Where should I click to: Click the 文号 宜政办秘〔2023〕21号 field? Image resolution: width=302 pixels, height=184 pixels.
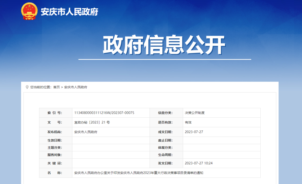[92, 122]
